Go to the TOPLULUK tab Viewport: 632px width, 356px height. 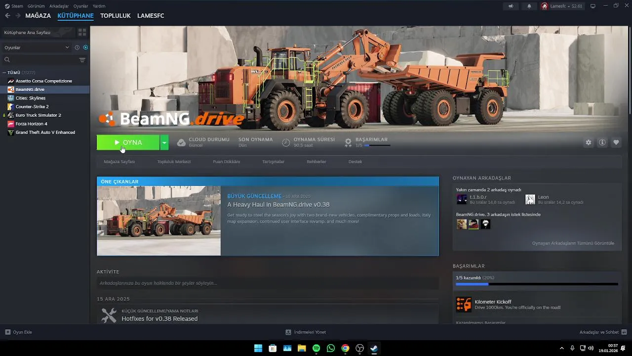(x=116, y=16)
